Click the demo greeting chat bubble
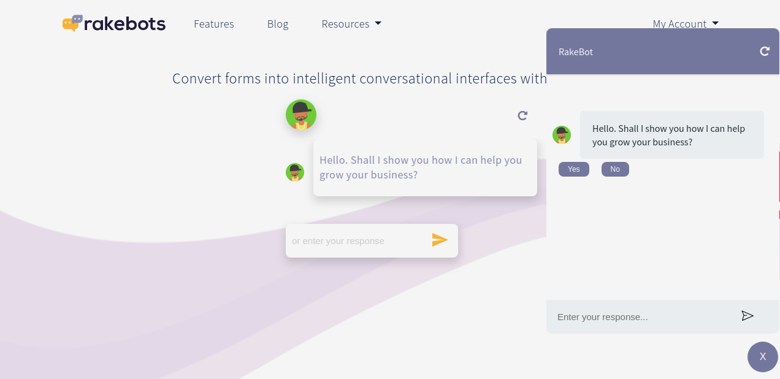 tap(425, 167)
